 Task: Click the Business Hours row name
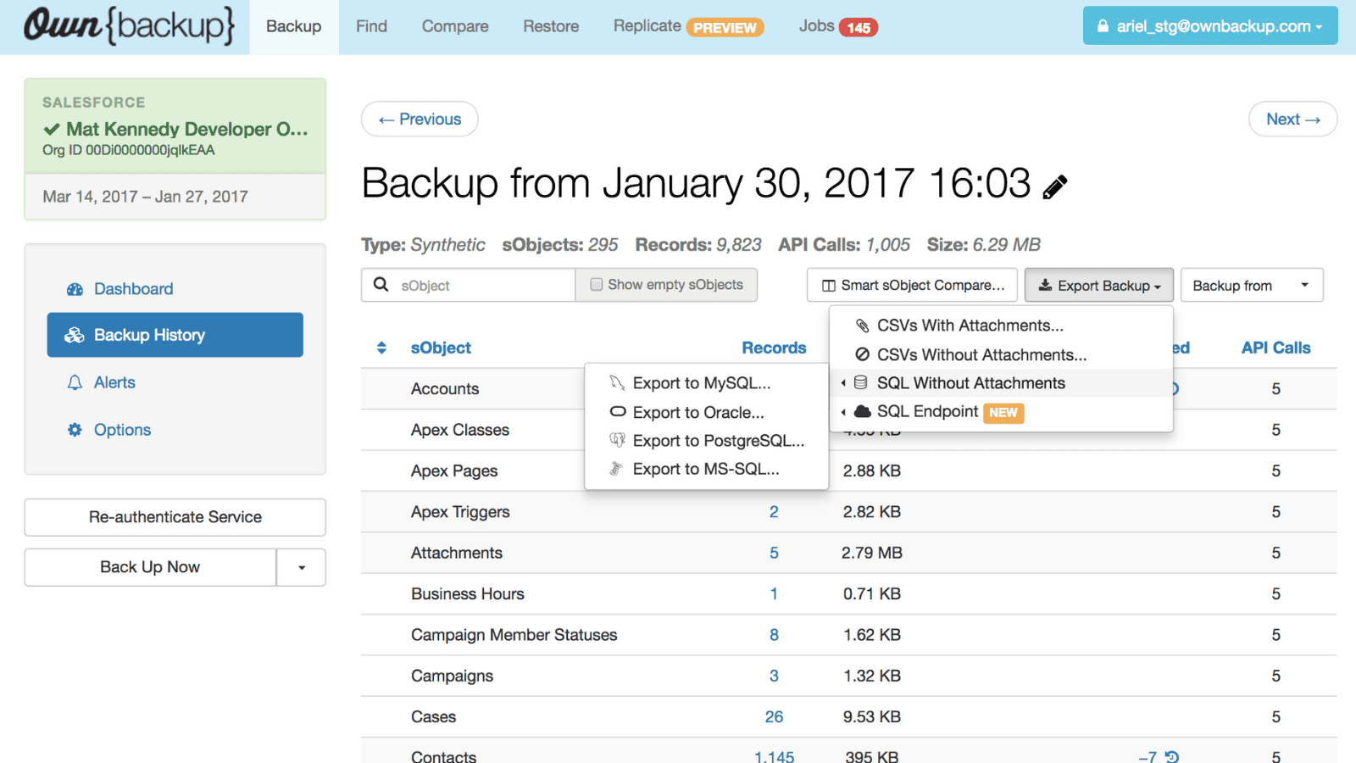[x=468, y=593]
